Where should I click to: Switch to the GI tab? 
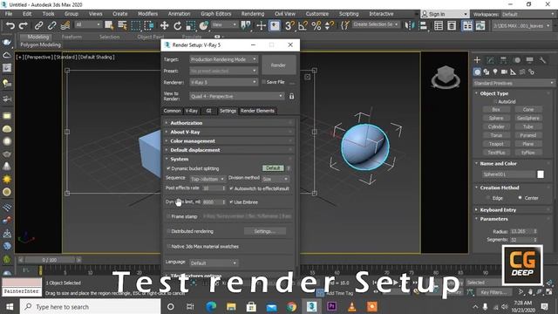point(208,111)
